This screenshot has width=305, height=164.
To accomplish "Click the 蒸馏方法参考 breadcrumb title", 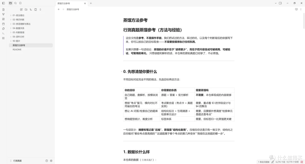I will click(73, 9).
